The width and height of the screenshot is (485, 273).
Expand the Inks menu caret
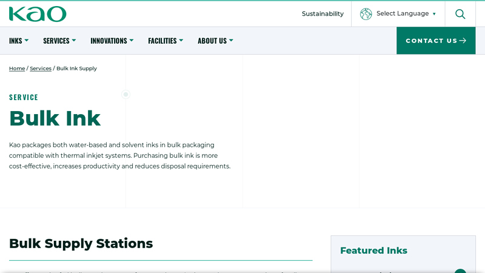click(x=26, y=41)
